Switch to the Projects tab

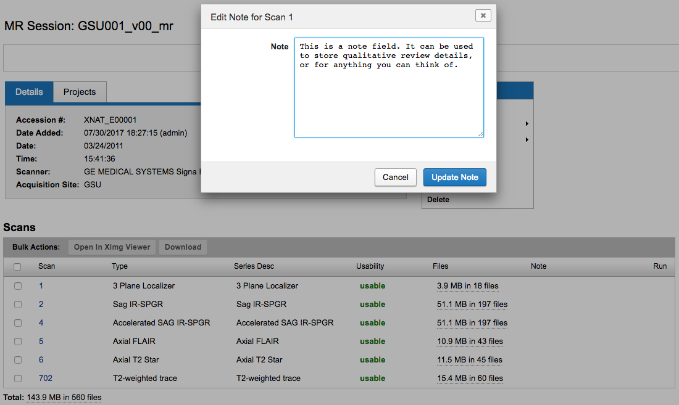coord(80,92)
